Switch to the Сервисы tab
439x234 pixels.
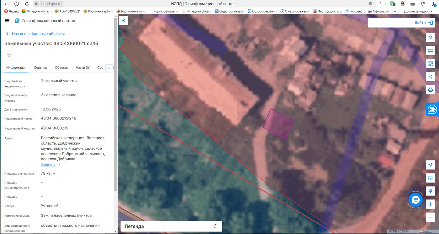[x=41, y=68]
